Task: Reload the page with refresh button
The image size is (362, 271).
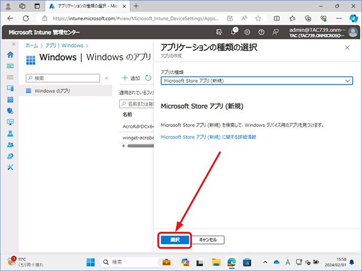Action: coord(26,18)
